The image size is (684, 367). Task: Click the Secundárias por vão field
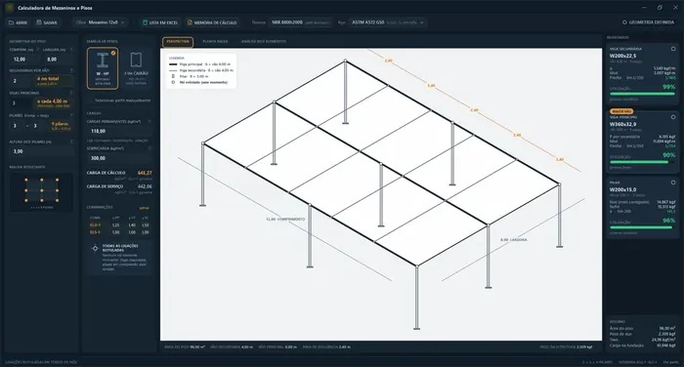click(21, 81)
